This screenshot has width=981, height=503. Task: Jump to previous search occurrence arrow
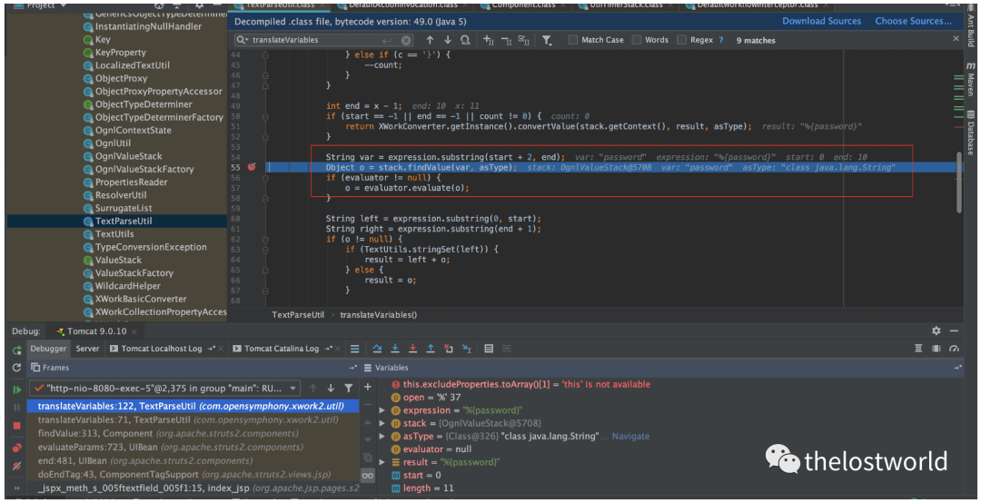[x=430, y=40]
